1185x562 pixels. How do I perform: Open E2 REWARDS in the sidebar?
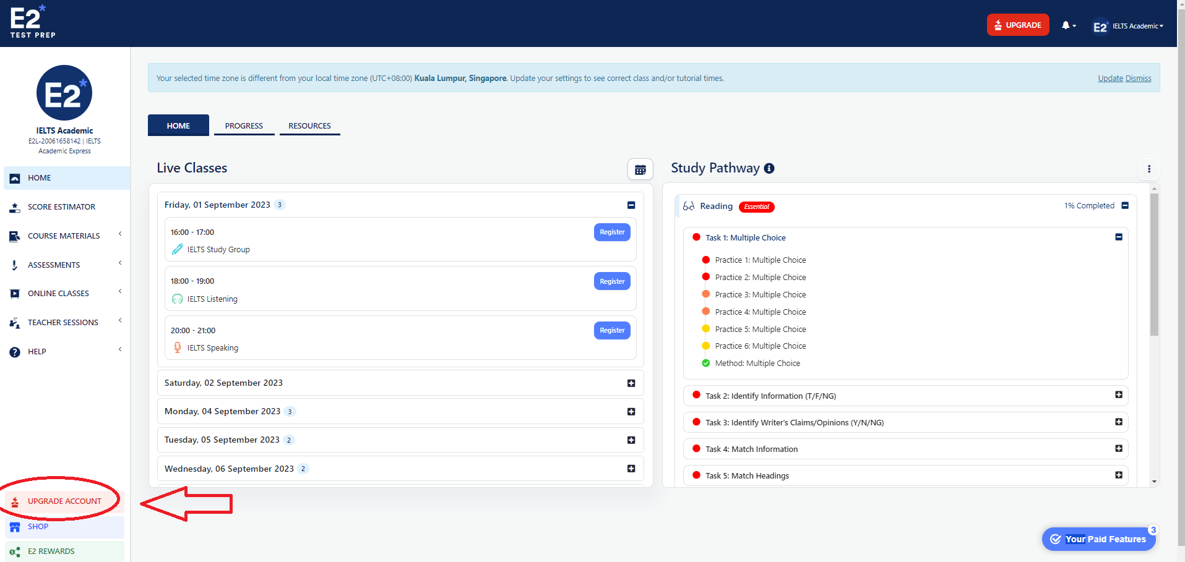[64, 551]
